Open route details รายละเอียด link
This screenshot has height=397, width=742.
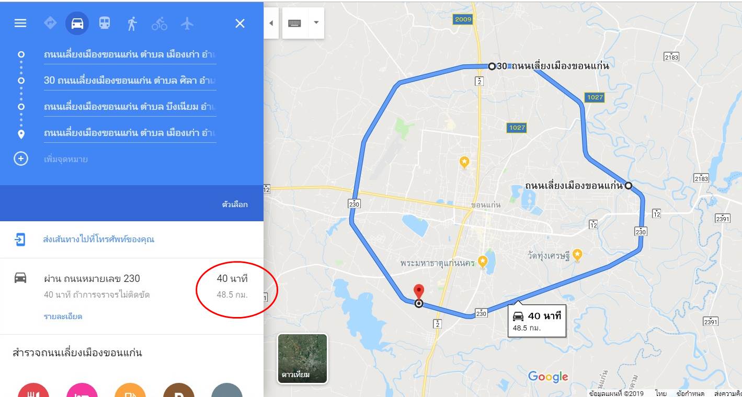click(x=63, y=316)
